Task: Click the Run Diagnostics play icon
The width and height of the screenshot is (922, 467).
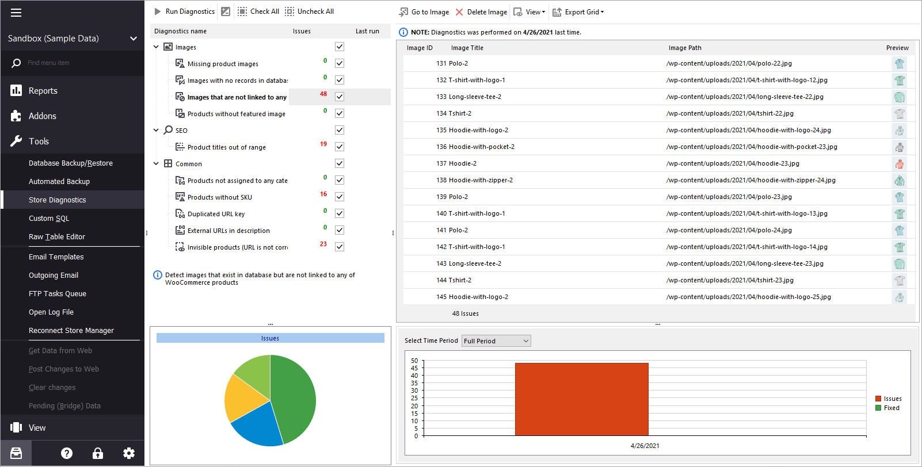Action: (x=158, y=12)
